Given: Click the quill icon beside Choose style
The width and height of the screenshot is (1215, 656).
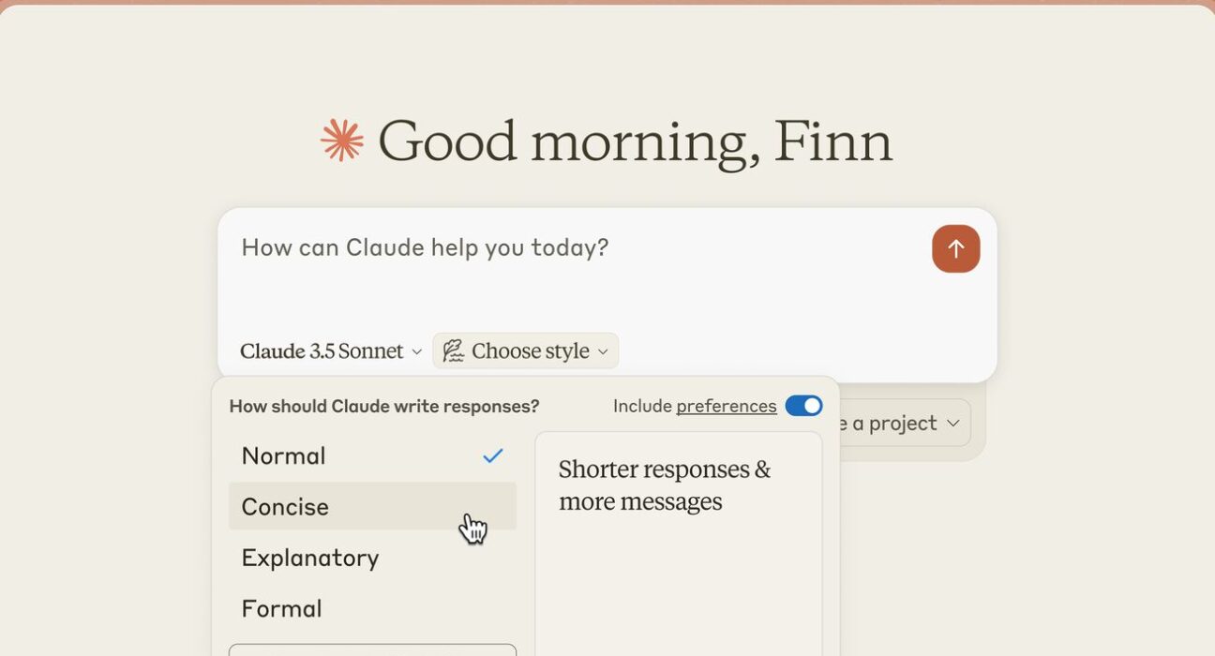Looking at the screenshot, I should pyautogui.click(x=454, y=350).
